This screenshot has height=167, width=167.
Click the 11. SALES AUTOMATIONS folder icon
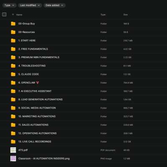click(13, 125)
